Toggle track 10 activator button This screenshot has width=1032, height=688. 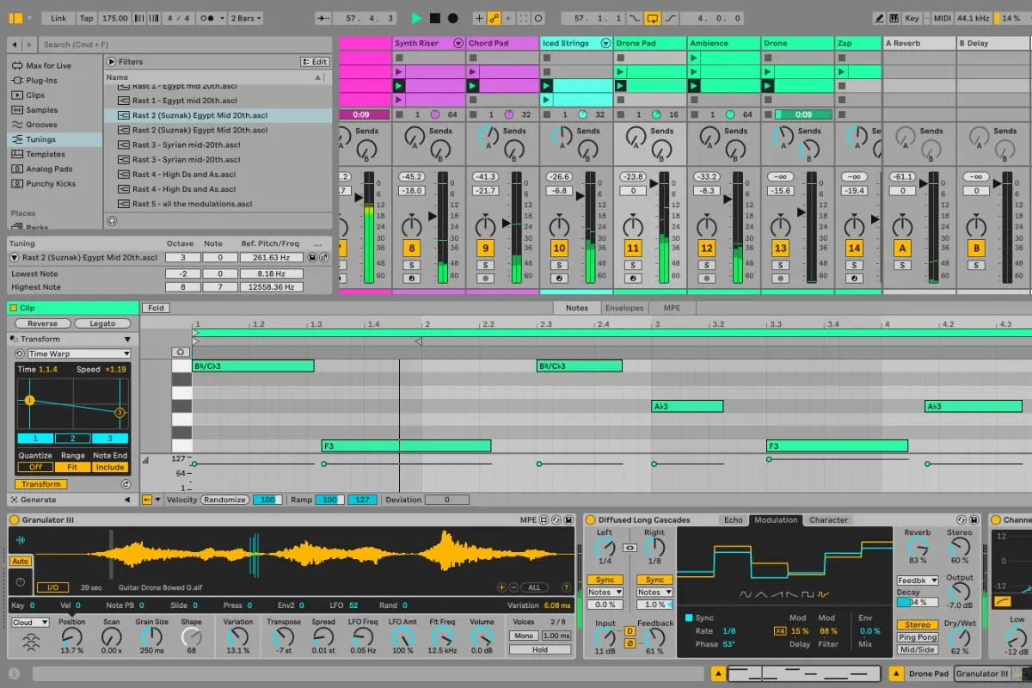(x=559, y=249)
